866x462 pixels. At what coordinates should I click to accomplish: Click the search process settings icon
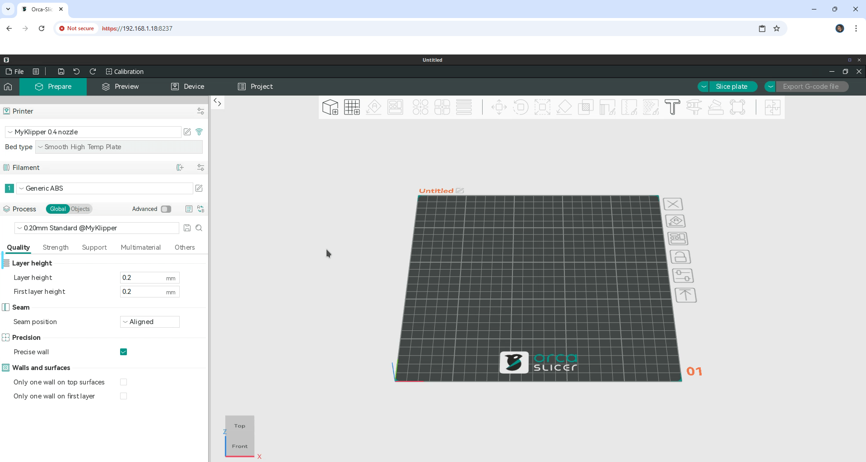pyautogui.click(x=199, y=228)
